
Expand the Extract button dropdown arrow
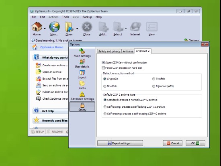(126, 29)
